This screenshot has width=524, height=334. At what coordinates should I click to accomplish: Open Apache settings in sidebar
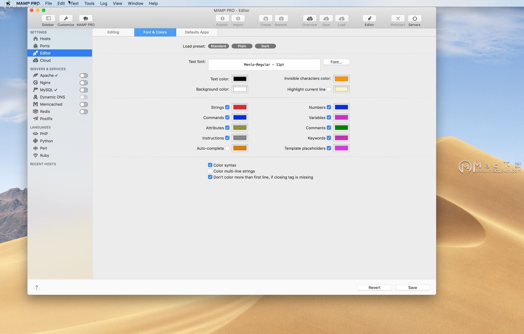pyautogui.click(x=47, y=75)
